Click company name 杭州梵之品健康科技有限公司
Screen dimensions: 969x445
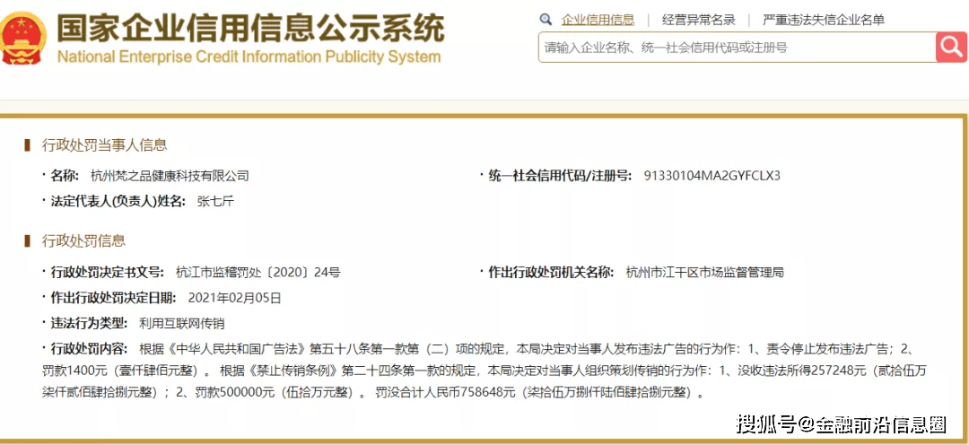pos(170,175)
